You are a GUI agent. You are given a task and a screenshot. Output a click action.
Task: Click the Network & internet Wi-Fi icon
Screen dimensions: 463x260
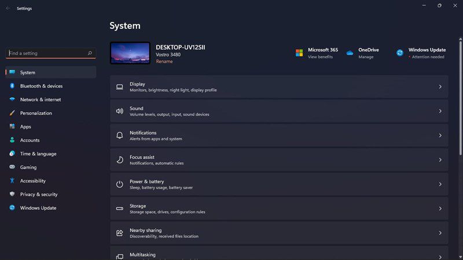coord(12,99)
